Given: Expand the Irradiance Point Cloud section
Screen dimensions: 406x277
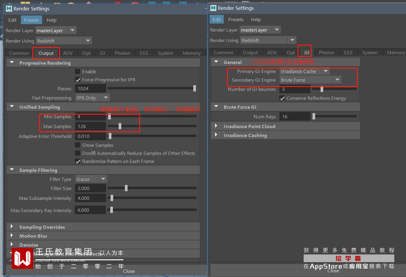Looking at the screenshot, I should (x=216, y=126).
